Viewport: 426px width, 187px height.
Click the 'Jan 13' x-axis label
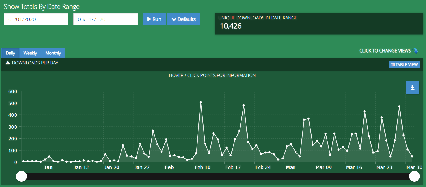82,167
